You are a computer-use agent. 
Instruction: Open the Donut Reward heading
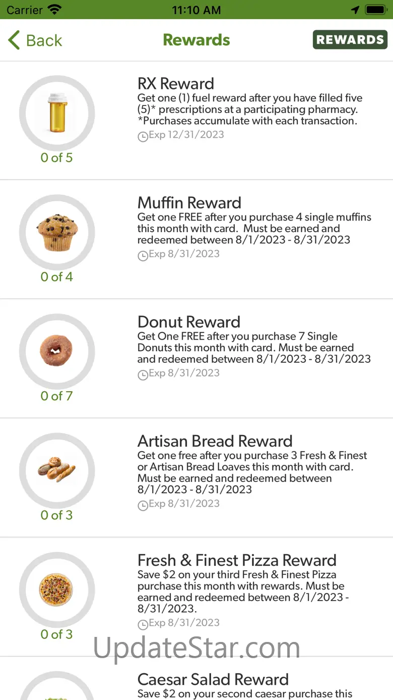tap(189, 321)
